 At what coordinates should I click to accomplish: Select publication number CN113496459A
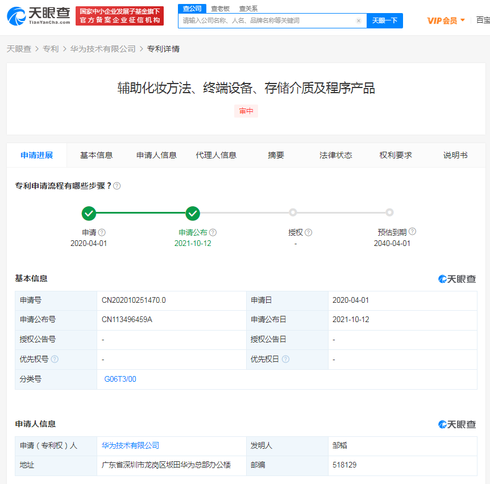tap(127, 319)
